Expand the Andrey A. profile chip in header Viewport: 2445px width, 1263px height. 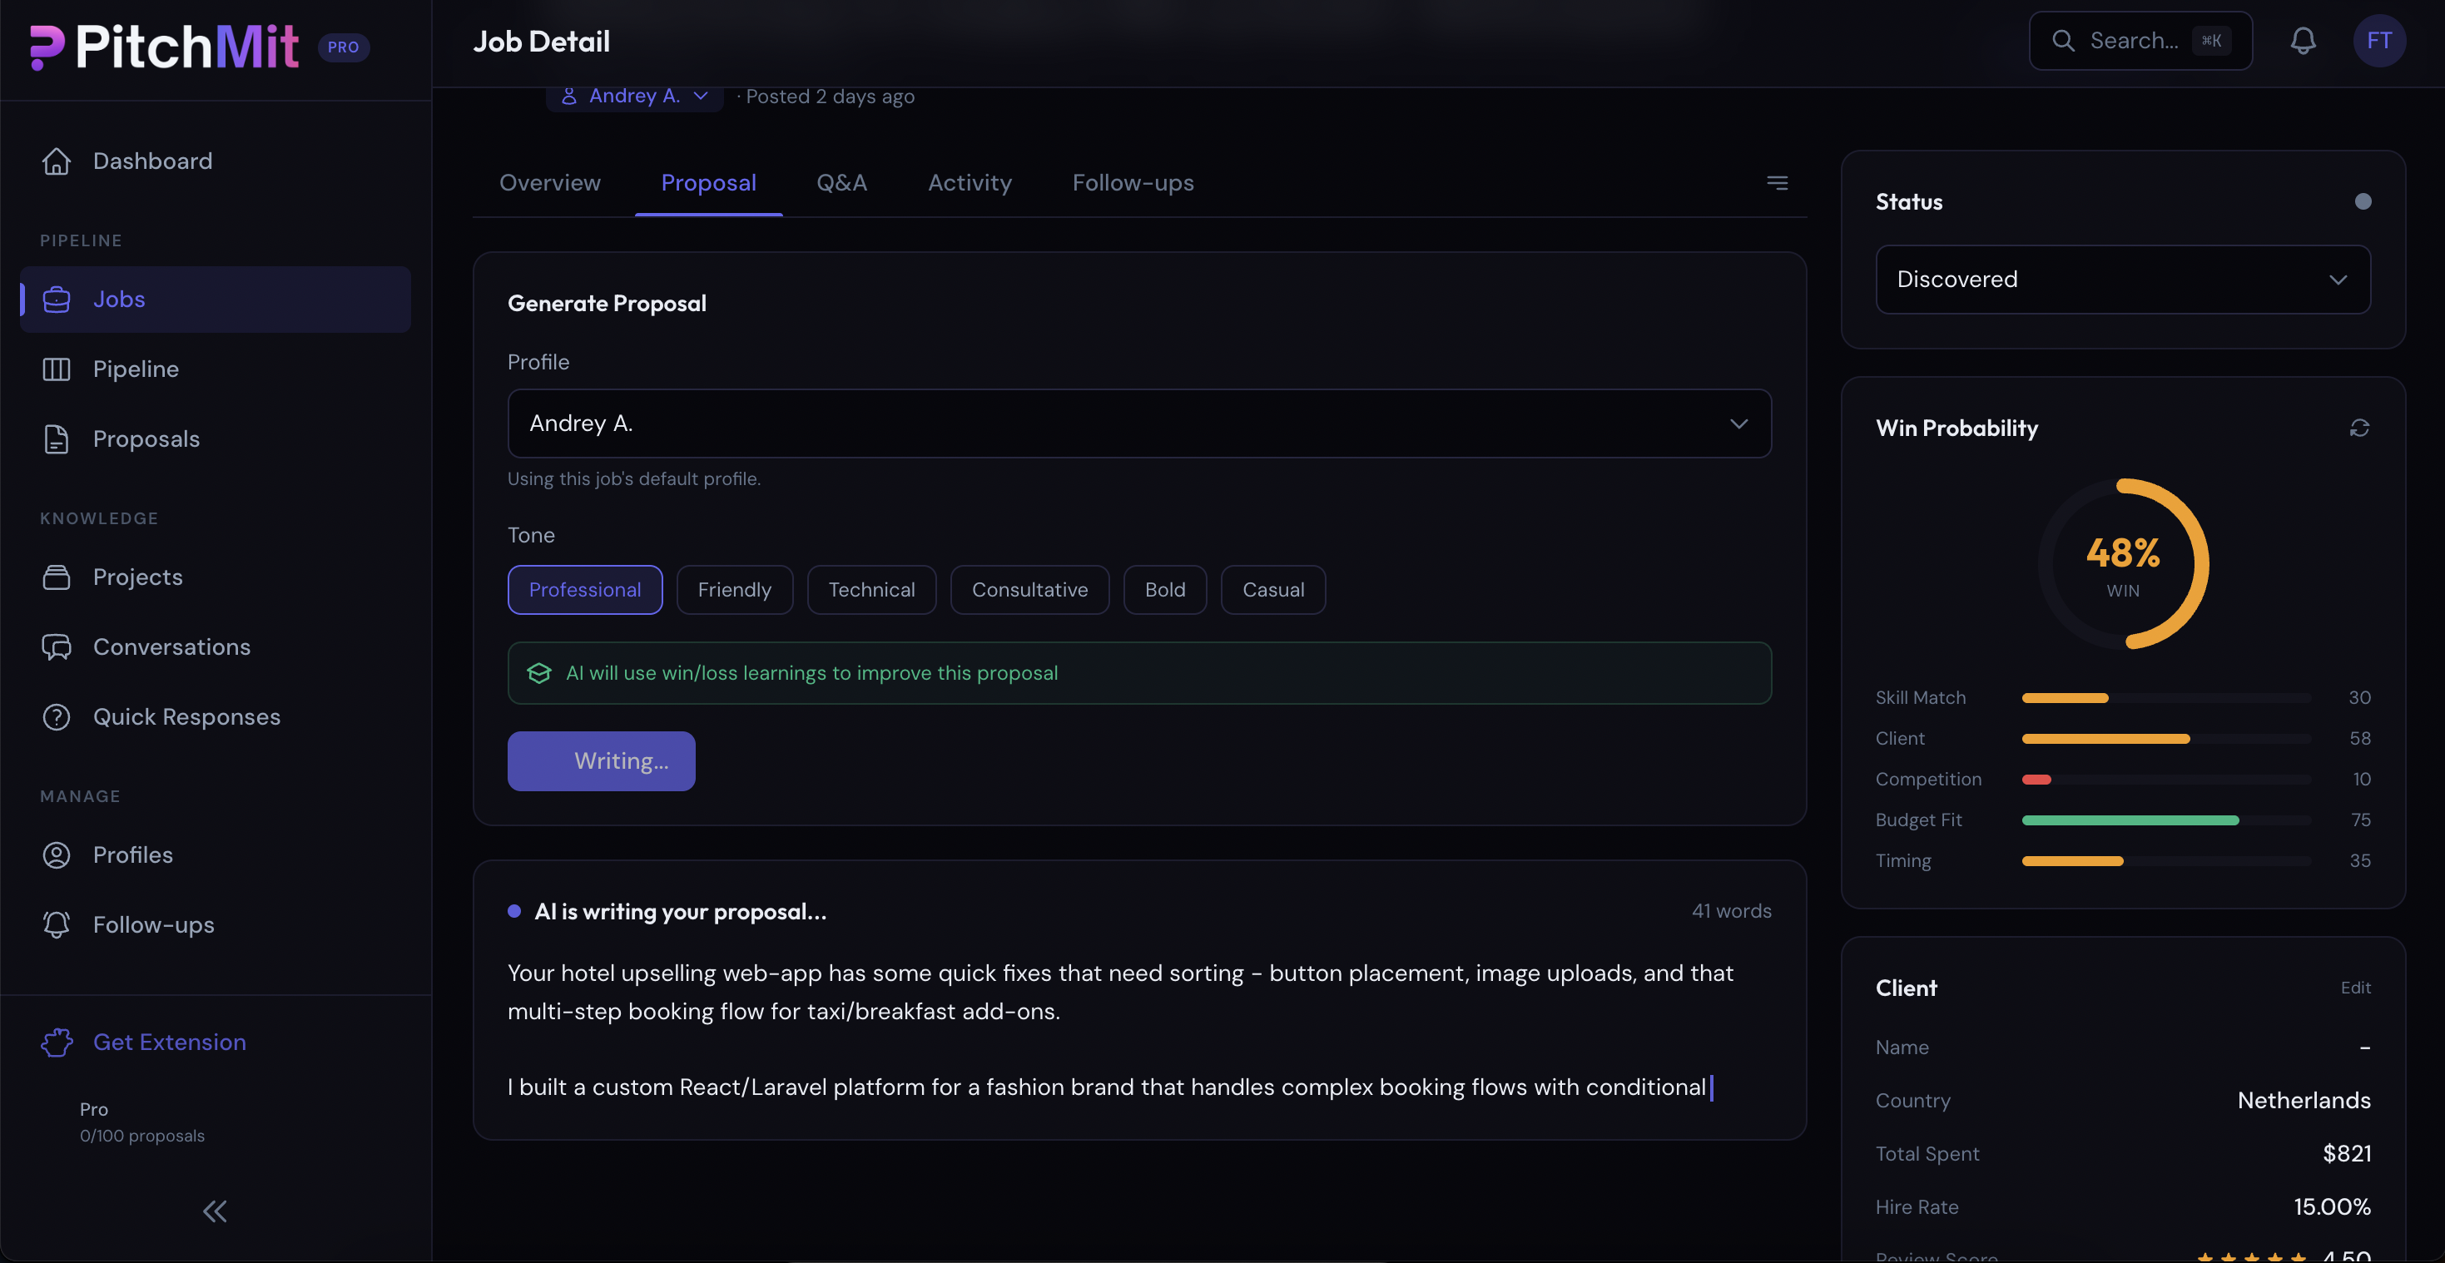click(634, 96)
